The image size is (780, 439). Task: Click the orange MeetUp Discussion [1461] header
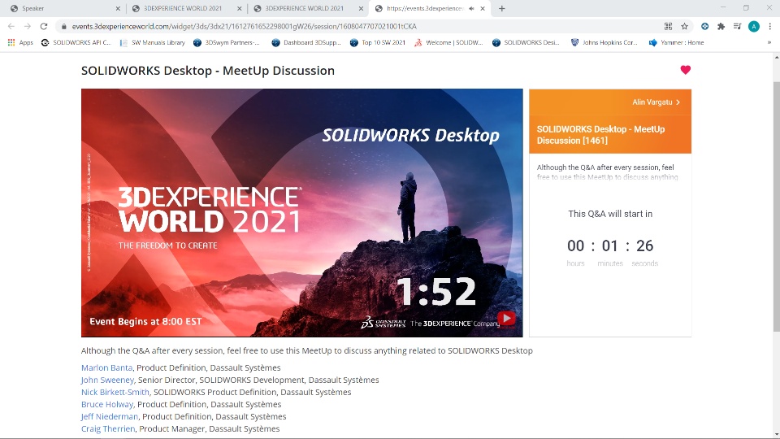(x=610, y=134)
